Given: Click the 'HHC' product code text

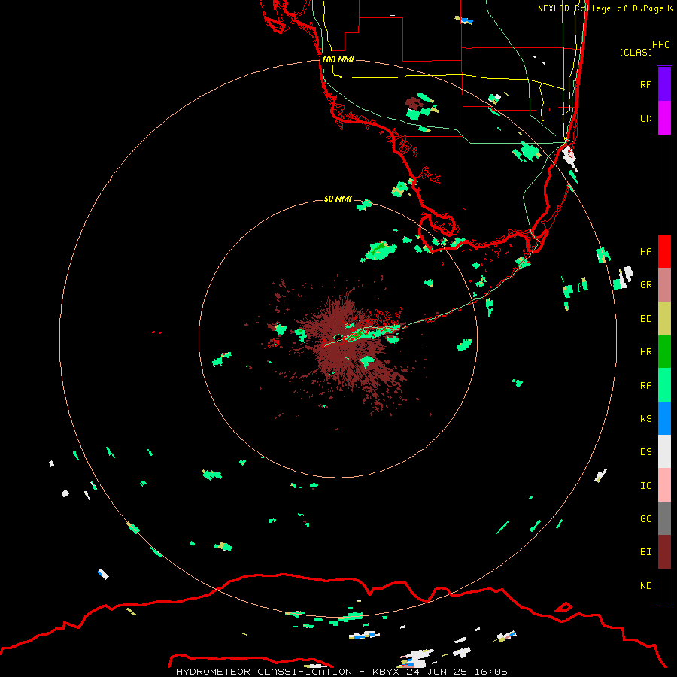Looking at the screenshot, I should pos(660,45).
